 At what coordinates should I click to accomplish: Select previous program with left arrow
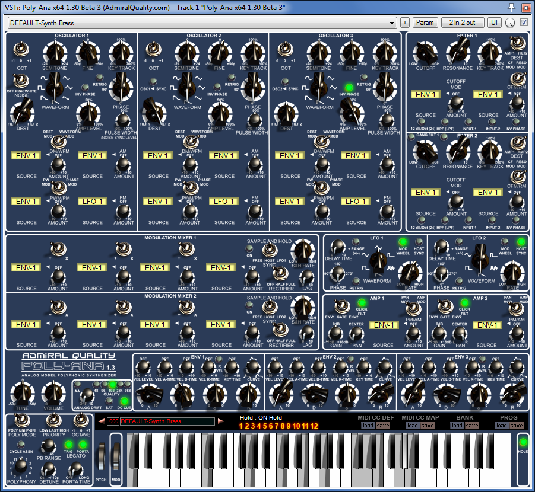tap(102, 421)
